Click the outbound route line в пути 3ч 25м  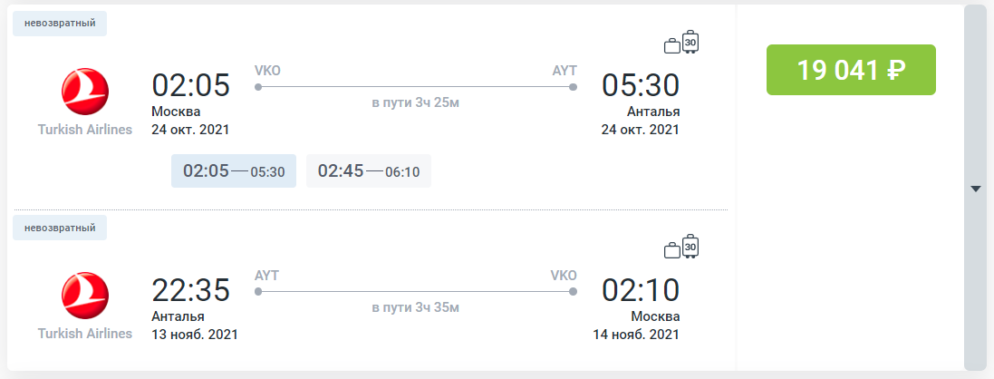[415, 87]
